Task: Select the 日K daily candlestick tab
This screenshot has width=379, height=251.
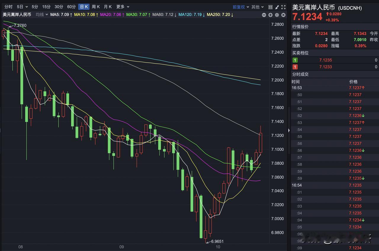Action: pos(84,7)
